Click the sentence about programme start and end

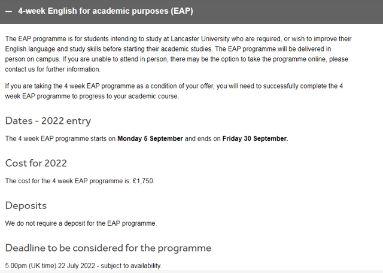click(x=147, y=138)
